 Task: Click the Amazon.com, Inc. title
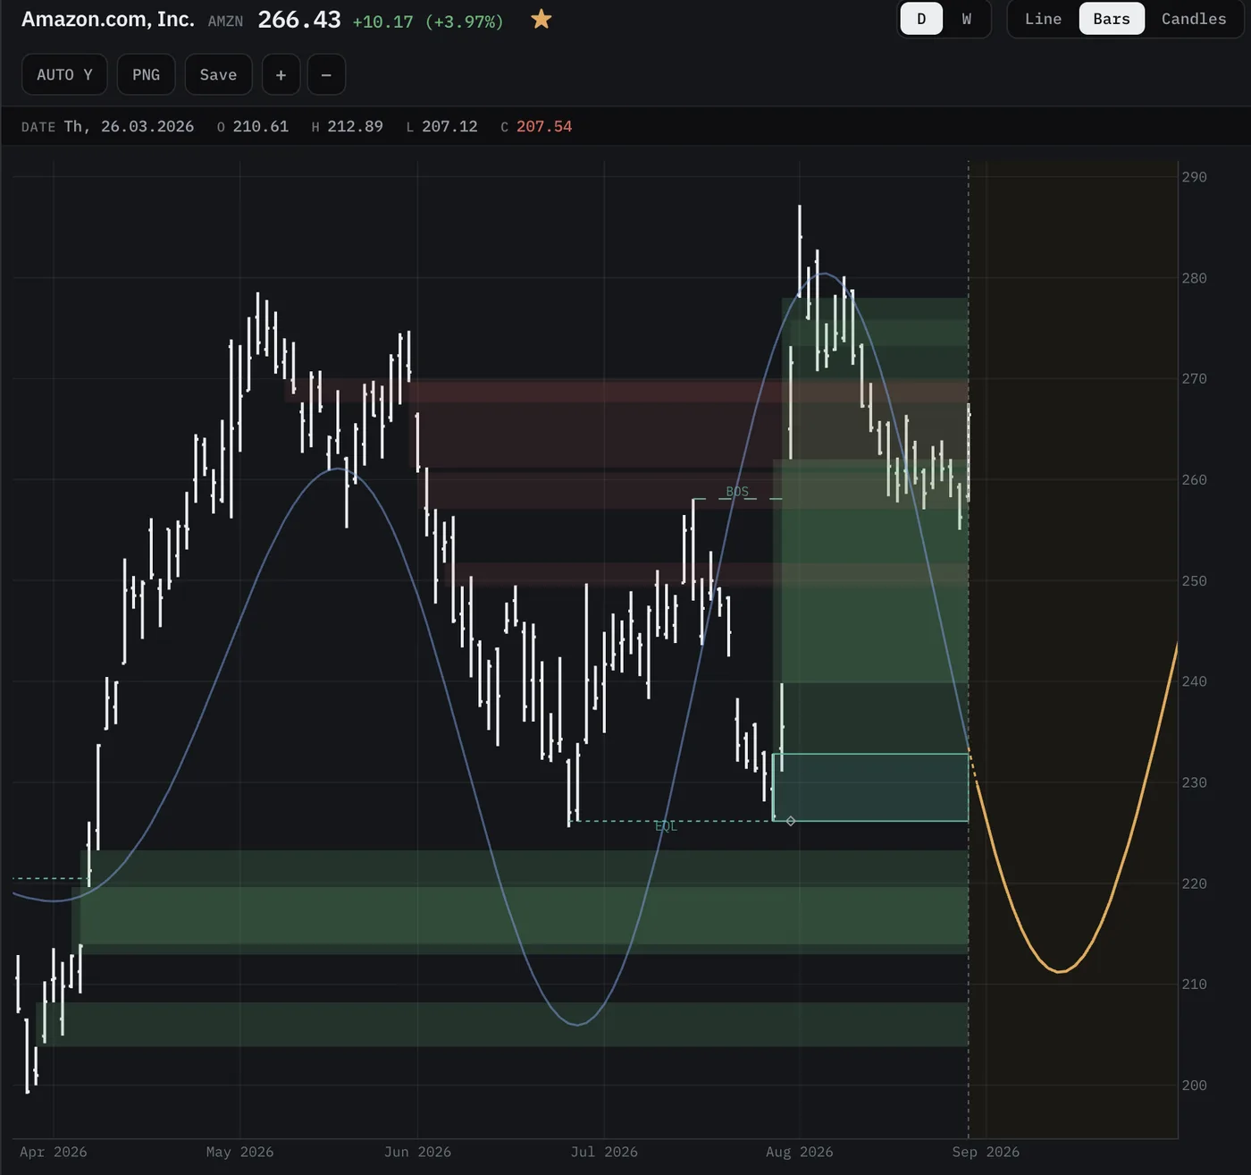pos(107,19)
